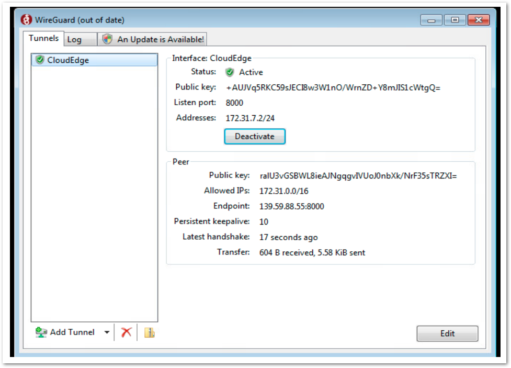Click the peer public key value
Viewport: 511px width, 368px height.
(x=358, y=176)
